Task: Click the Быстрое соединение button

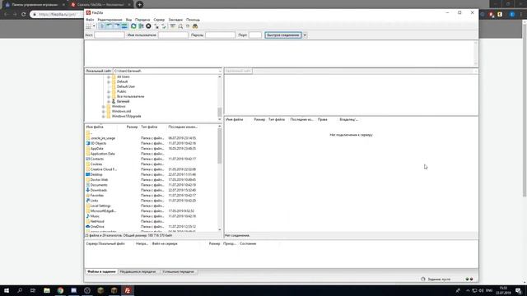Action: pyautogui.click(x=283, y=35)
